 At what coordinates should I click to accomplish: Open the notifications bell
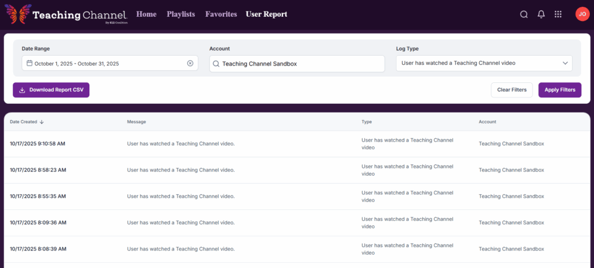pyautogui.click(x=541, y=15)
